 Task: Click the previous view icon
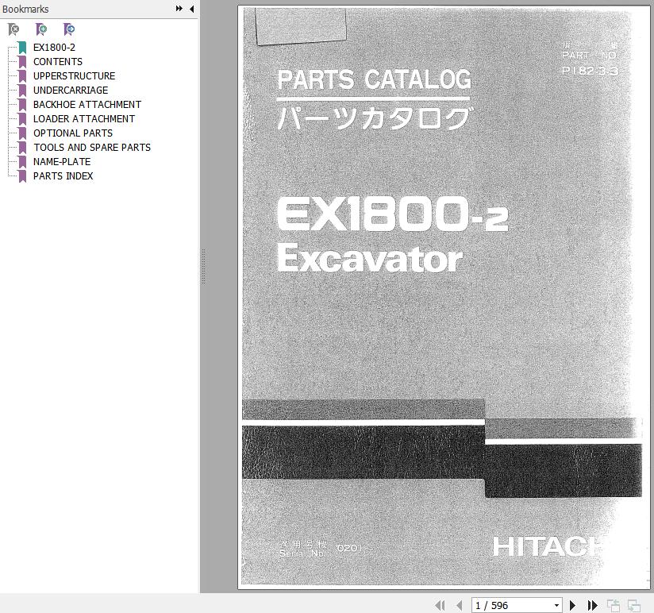tap(613, 605)
